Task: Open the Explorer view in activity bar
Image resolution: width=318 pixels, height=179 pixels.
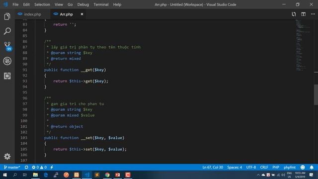Action: (x=7, y=16)
